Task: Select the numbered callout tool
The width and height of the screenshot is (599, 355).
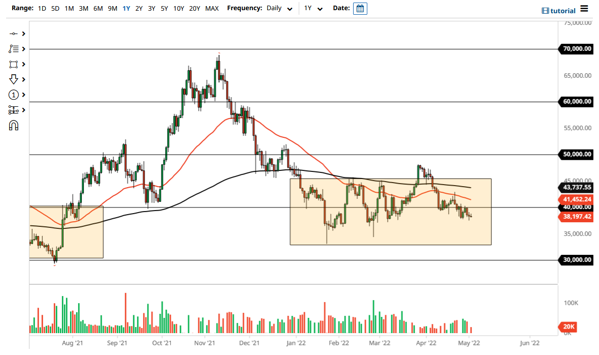Action: [14, 95]
